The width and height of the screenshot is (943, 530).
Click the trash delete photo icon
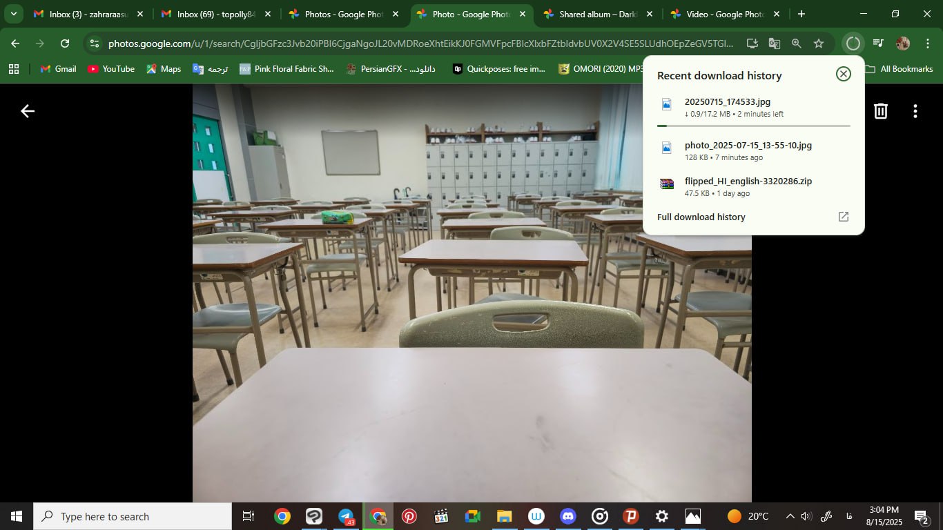coord(880,111)
